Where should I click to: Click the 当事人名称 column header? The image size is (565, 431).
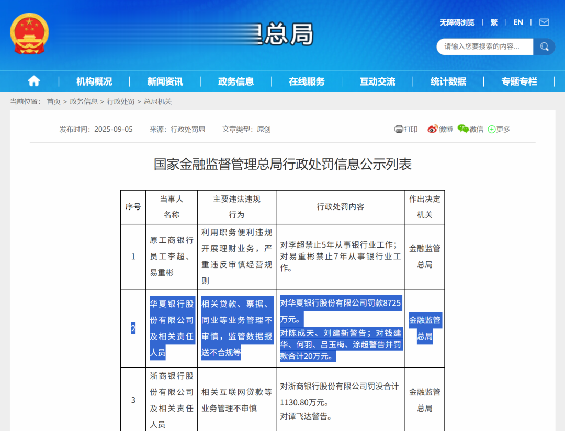coord(172,207)
